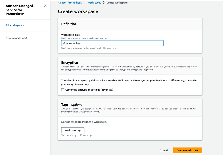The width and height of the screenshot is (223, 155).
Task: Click the external link icon beside Documentation
Action: 26,38
